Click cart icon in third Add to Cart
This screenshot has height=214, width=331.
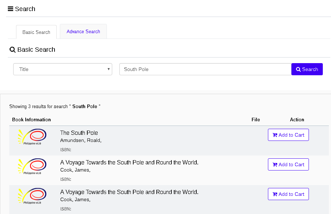click(x=275, y=194)
